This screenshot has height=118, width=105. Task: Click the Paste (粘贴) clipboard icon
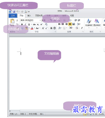(12, 21)
